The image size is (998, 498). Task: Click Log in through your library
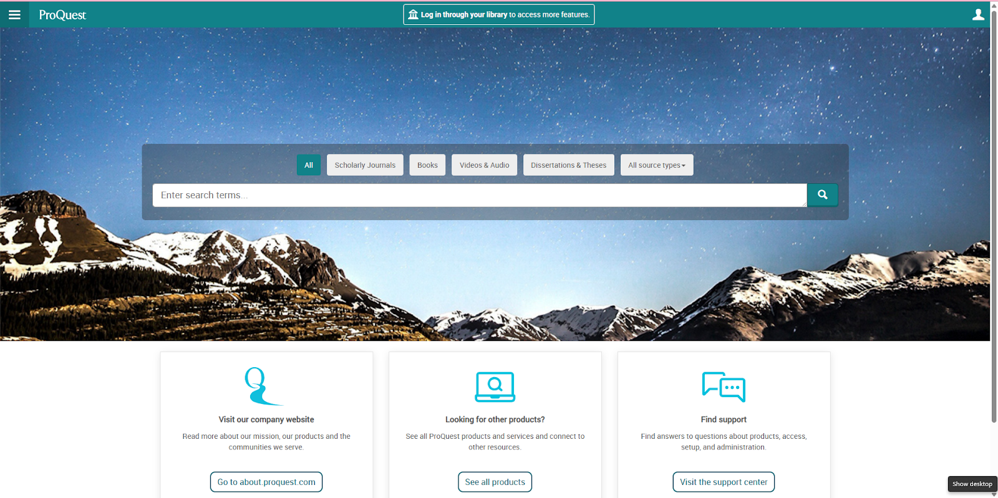(x=499, y=14)
